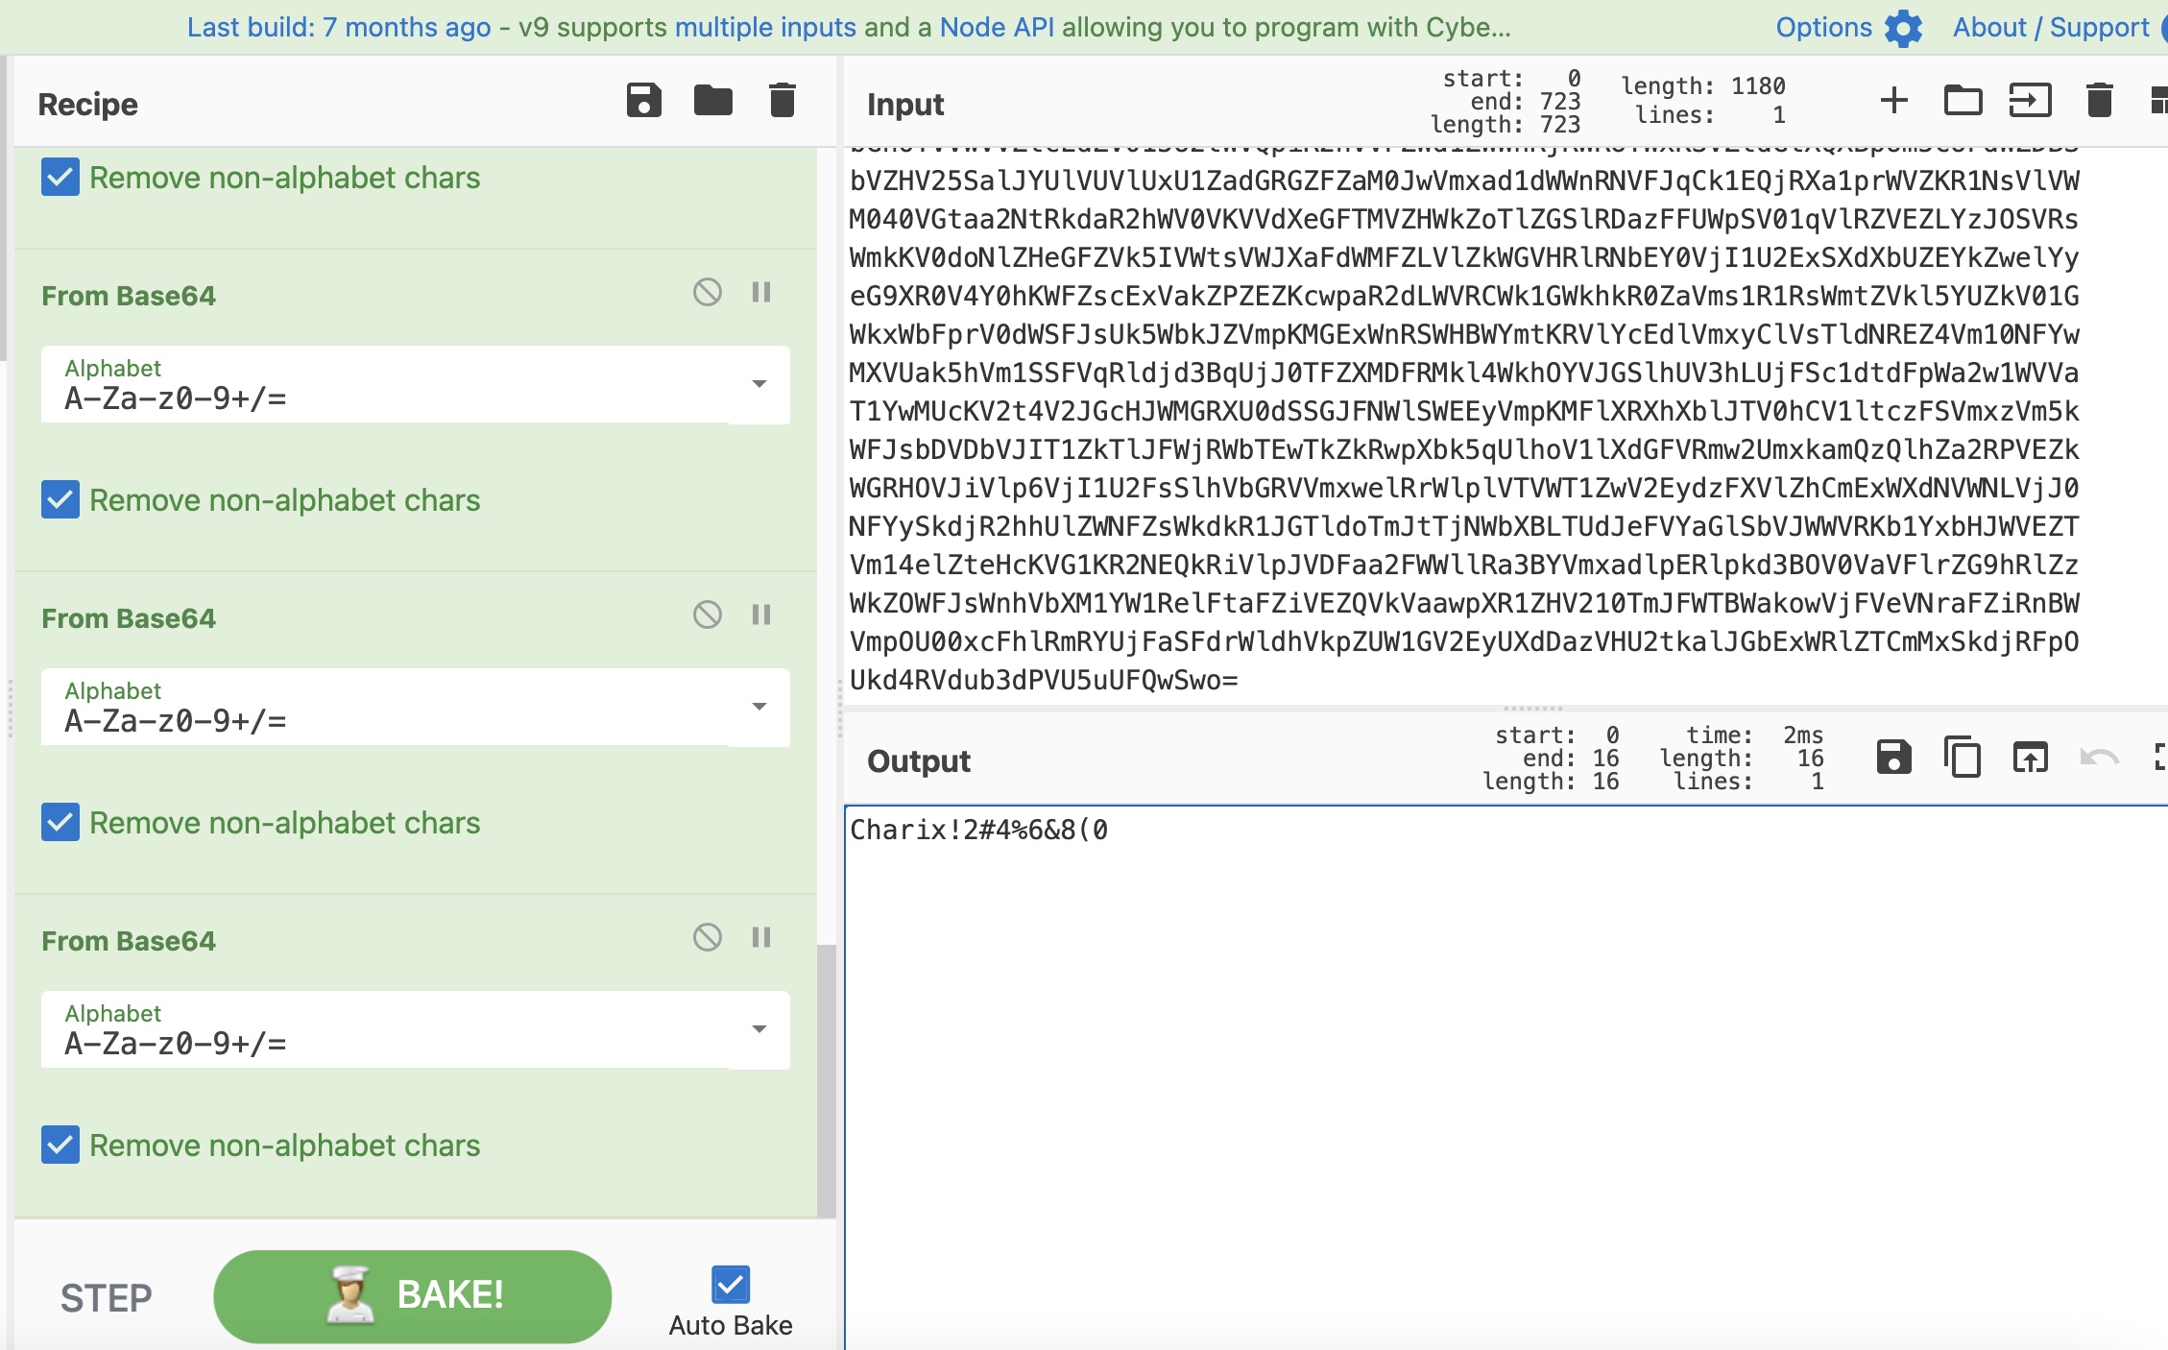Screen dimensions: 2168x1350
Task: Open the About / Support link
Action: click(2051, 28)
